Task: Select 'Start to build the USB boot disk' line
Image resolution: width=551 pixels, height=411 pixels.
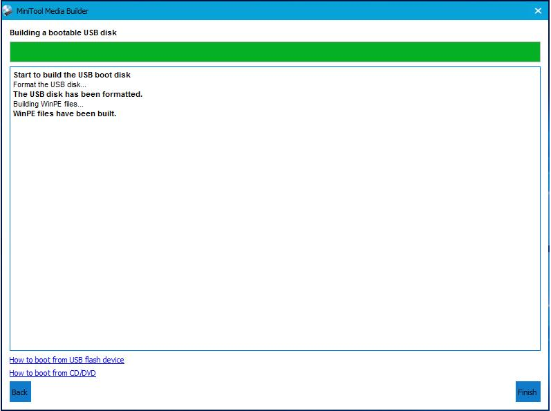Action: click(x=72, y=75)
